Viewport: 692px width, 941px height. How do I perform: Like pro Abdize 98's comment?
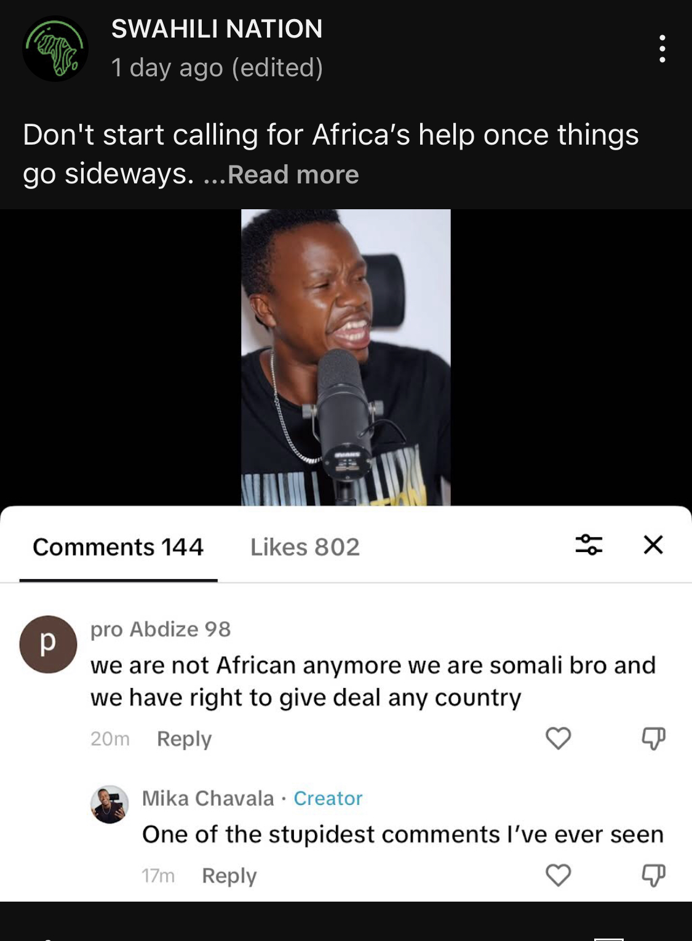[559, 738]
